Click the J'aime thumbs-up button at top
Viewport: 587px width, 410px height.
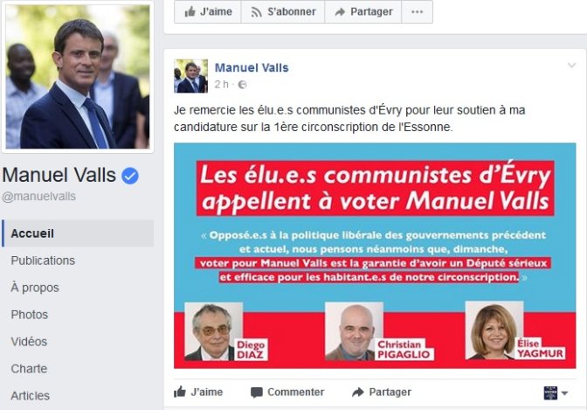click(x=208, y=11)
